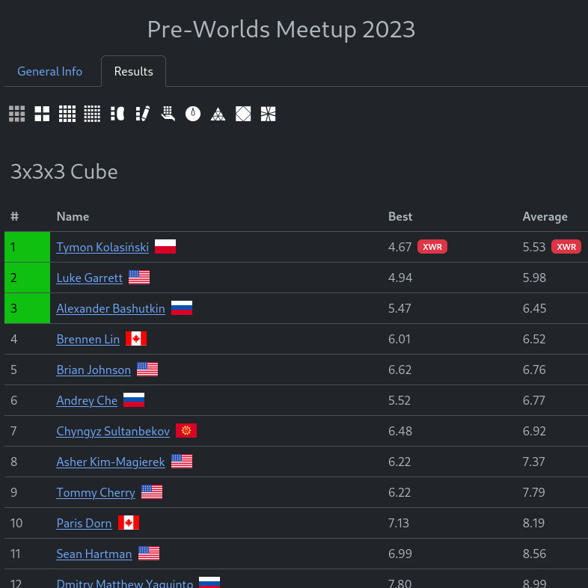588x588 pixels.
Task: Select the Results tab
Action: 133,72
